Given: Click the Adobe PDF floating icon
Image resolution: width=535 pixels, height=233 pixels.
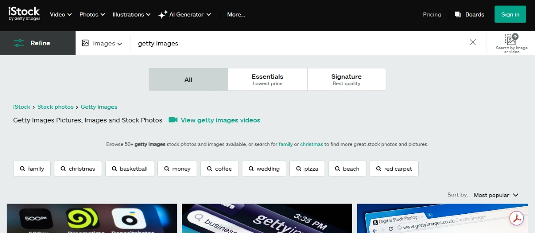Looking at the screenshot, I should [517, 218].
